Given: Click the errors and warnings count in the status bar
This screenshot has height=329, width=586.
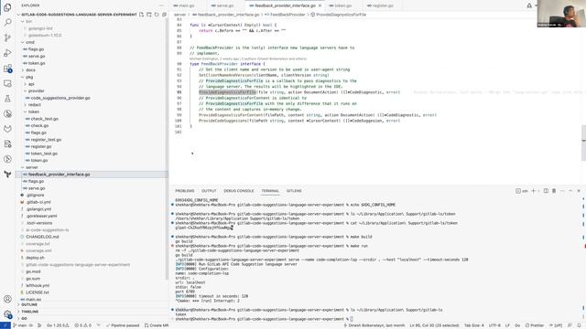Looking at the screenshot, I should [83, 325].
